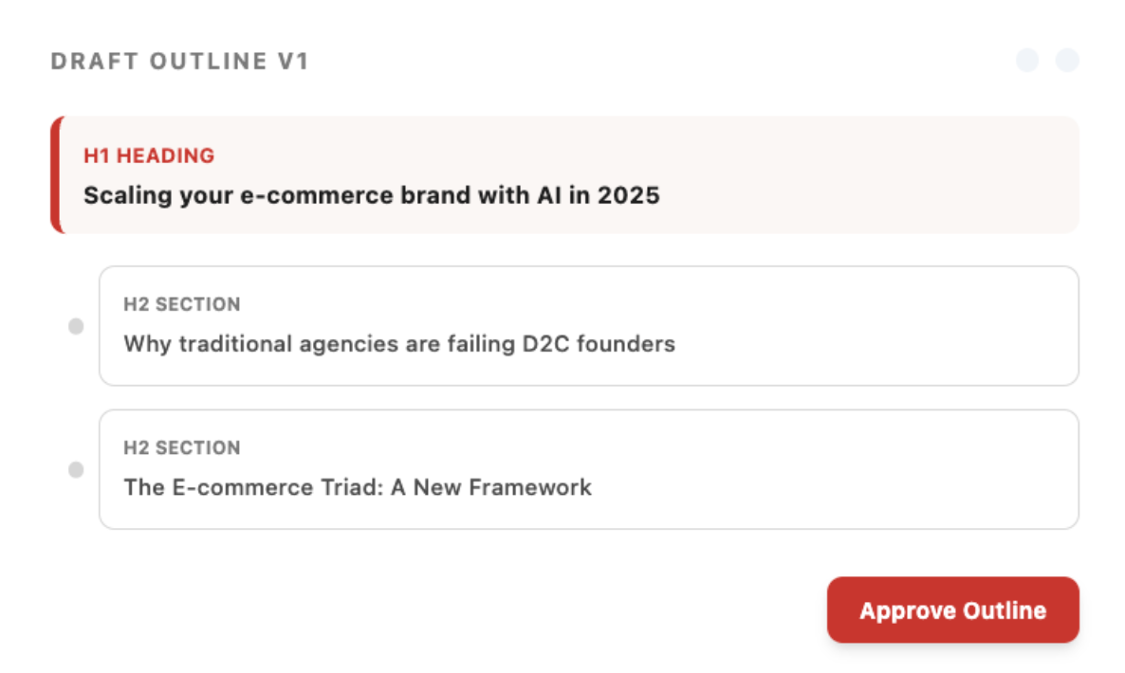The image size is (1125, 673).
Task: Click the red accent bar on H1 card
Action: pyautogui.click(x=56, y=174)
